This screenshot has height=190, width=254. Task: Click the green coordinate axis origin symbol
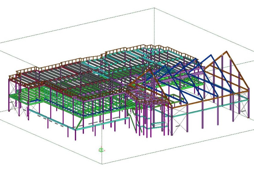(x=101, y=150)
